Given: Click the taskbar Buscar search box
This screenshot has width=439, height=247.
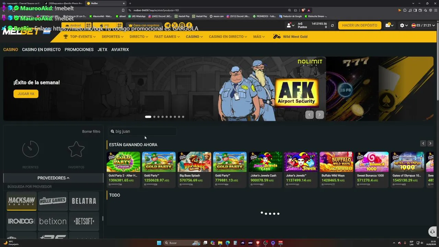Looking at the screenshot, I should click(x=182, y=243).
